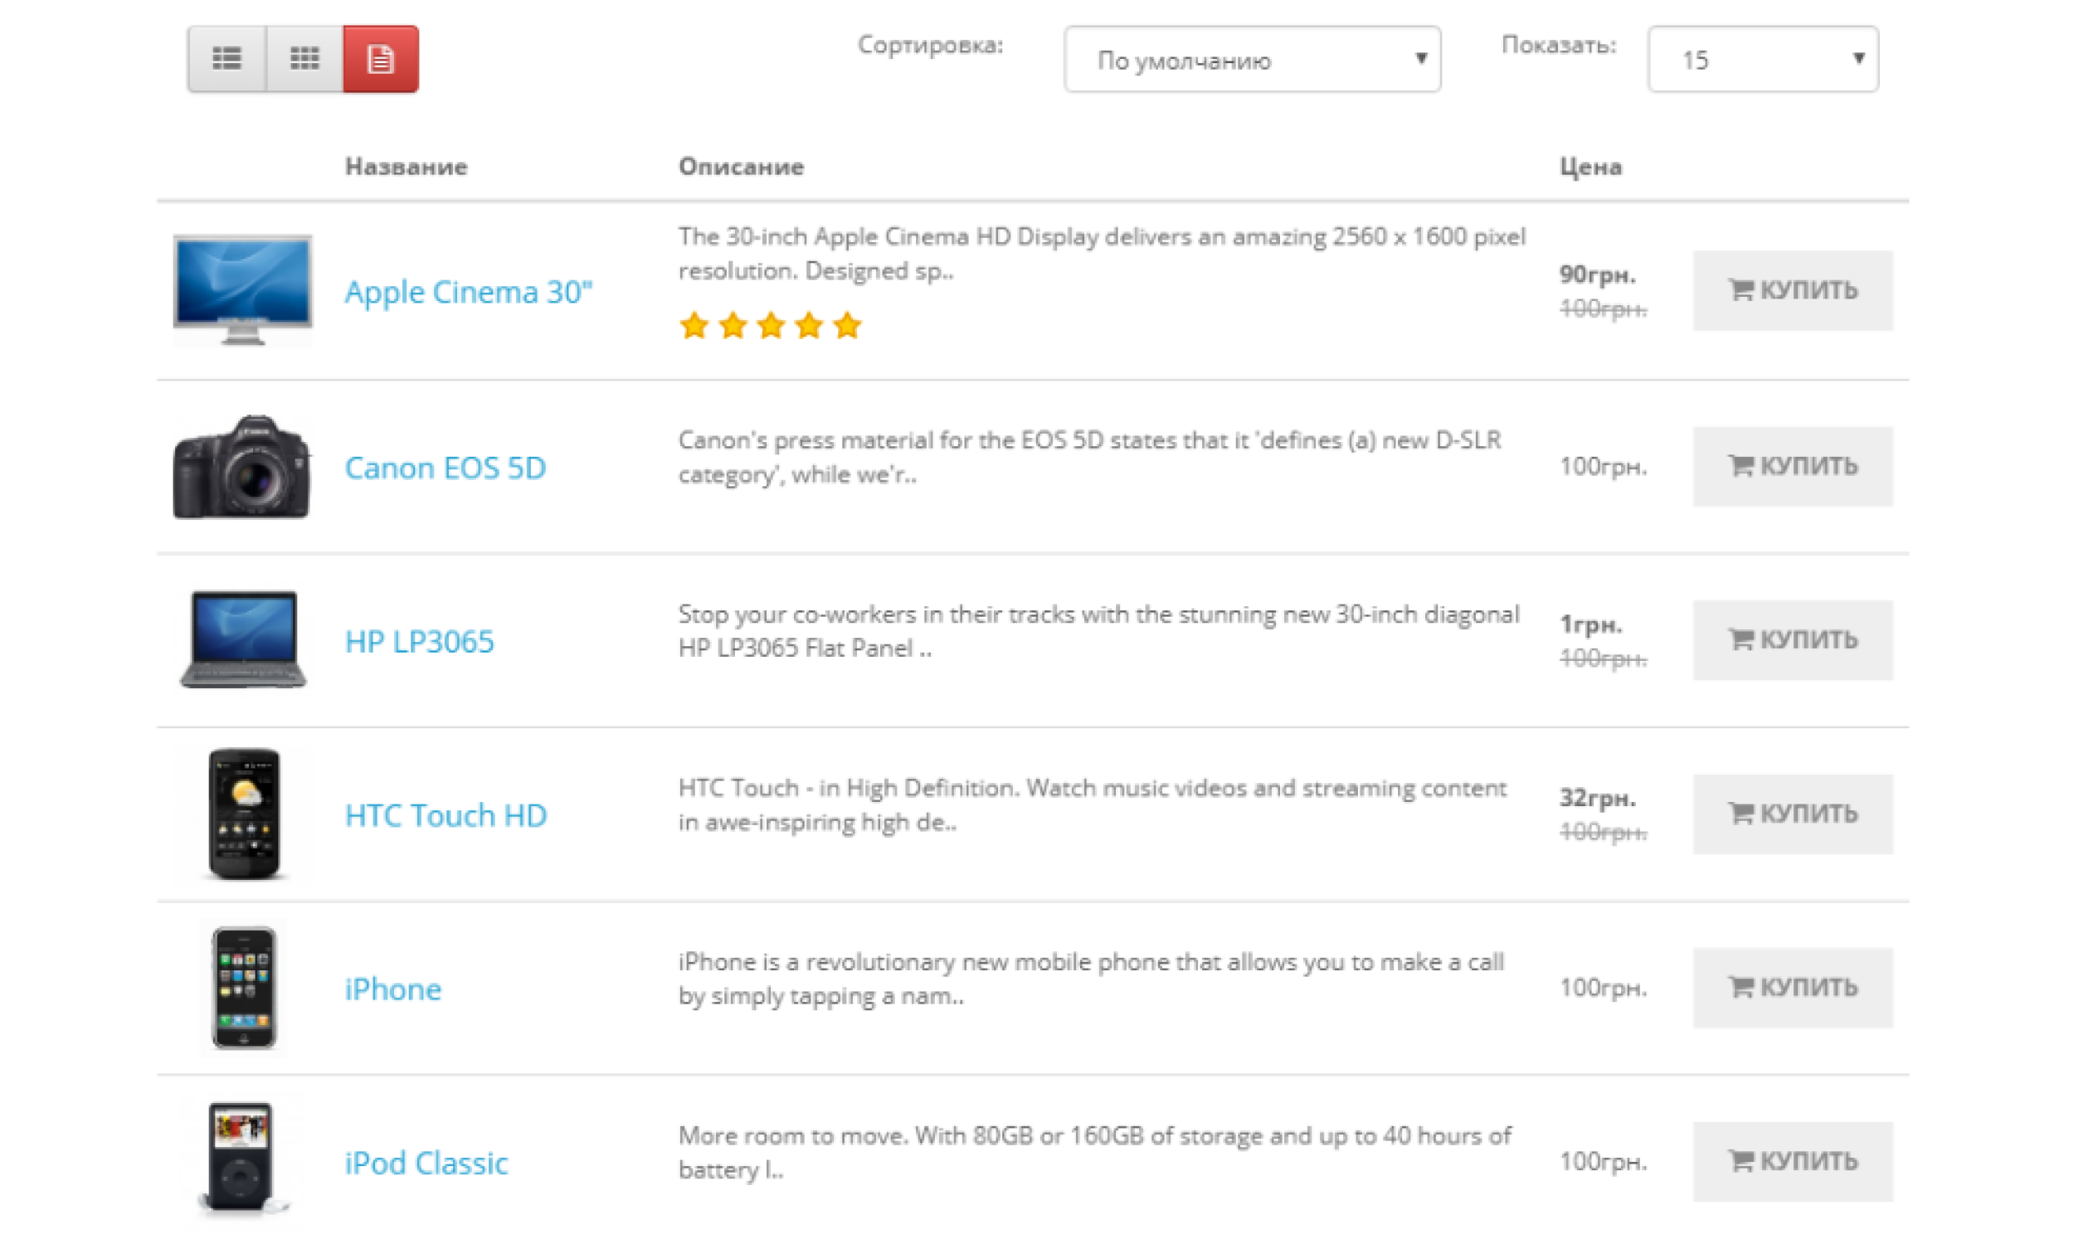Open the Canon EOS 5D product page

point(445,468)
